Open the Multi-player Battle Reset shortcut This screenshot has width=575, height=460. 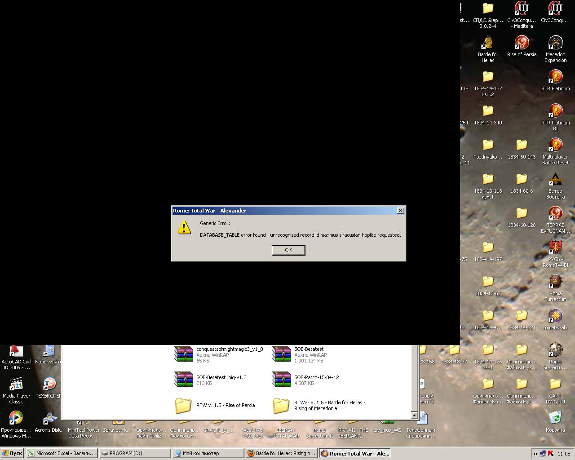coord(556,151)
